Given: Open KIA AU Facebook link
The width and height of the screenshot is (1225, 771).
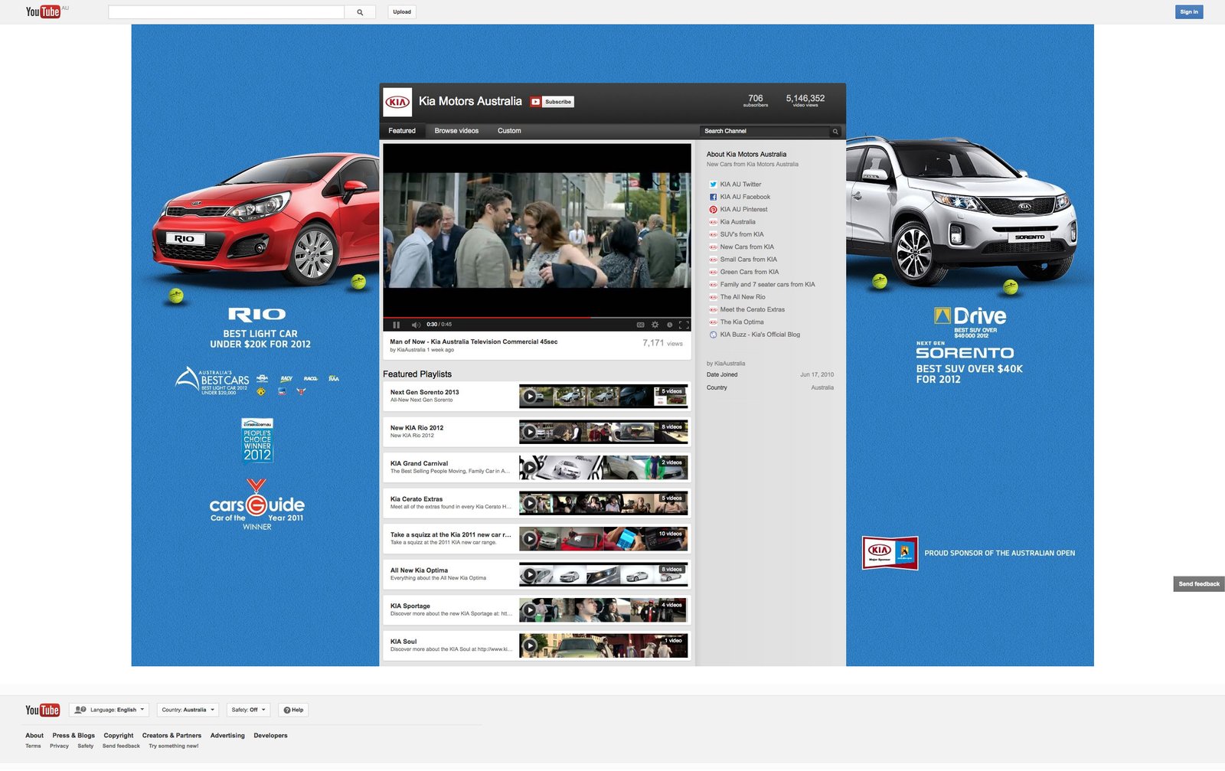Looking at the screenshot, I should point(745,197).
